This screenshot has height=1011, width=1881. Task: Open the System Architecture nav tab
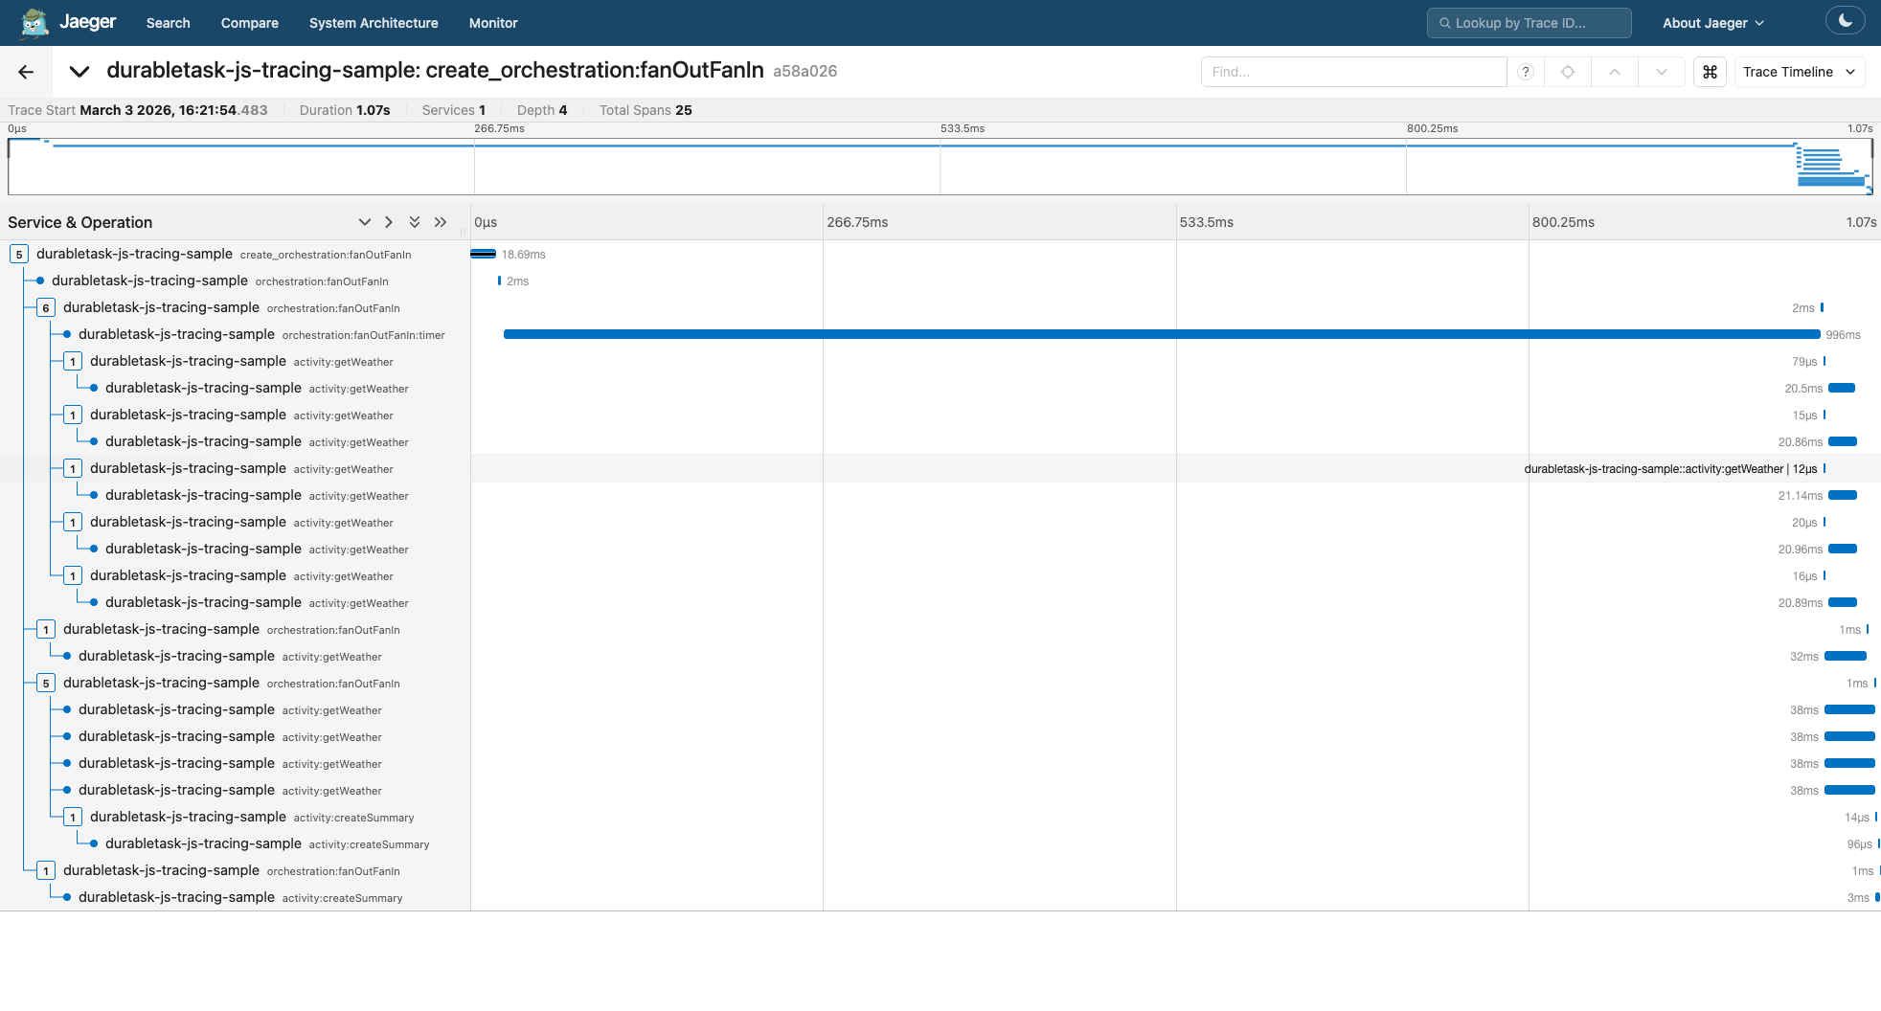374,23
